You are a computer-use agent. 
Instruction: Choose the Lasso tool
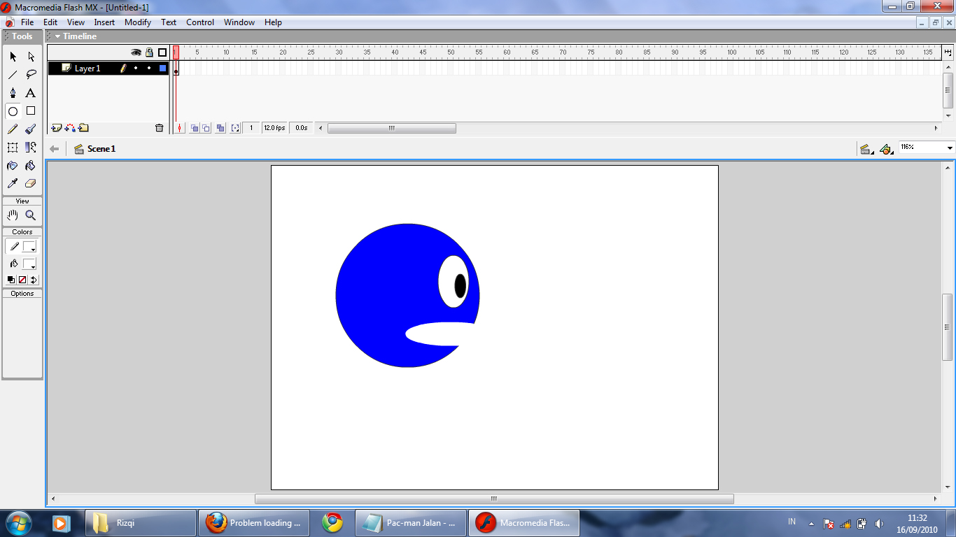click(x=31, y=75)
